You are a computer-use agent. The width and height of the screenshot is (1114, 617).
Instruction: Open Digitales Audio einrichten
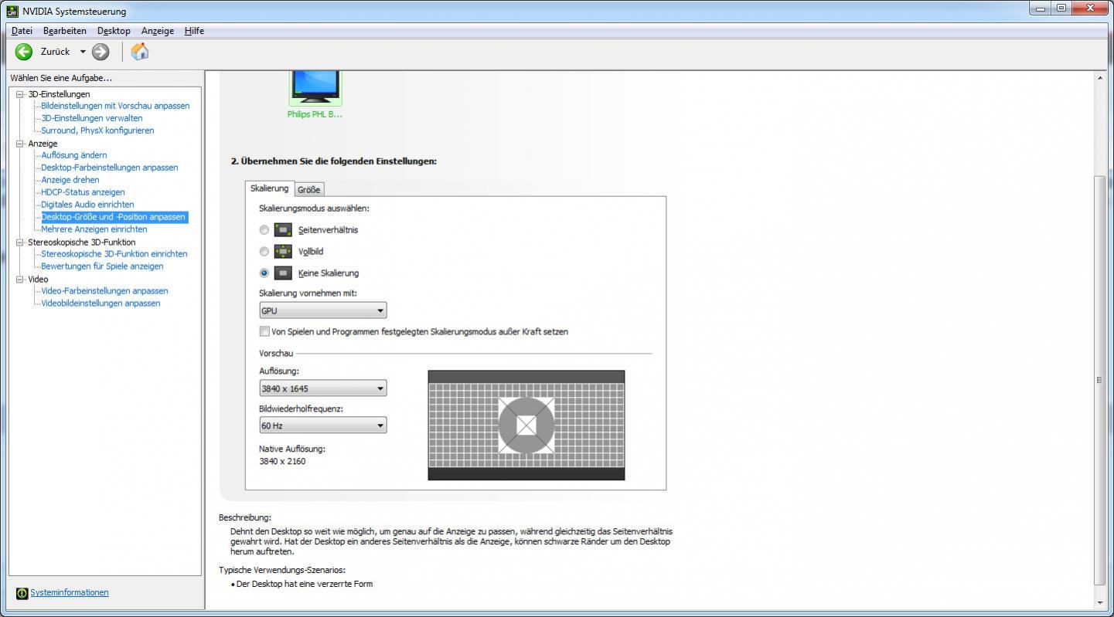point(87,205)
